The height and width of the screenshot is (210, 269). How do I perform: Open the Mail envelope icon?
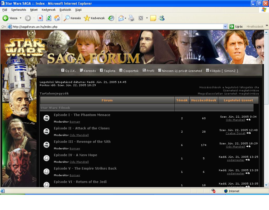121,18
